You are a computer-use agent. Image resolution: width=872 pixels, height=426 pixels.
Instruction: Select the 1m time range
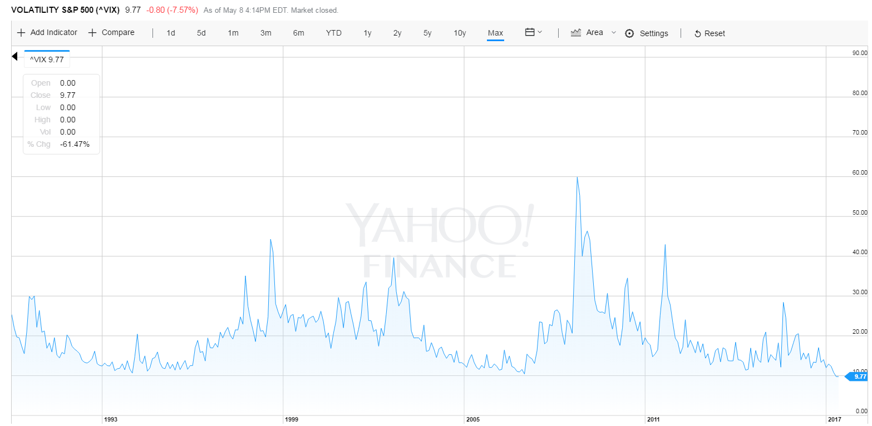point(233,33)
